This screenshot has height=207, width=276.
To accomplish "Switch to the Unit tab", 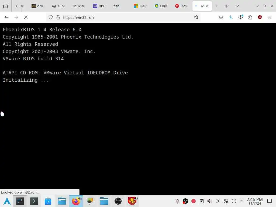I will 161,6.
